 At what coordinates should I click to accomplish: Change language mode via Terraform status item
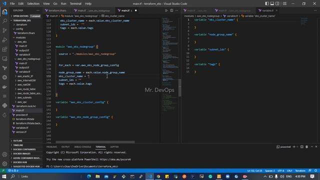300,170
